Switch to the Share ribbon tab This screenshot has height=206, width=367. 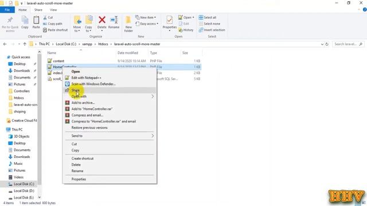tap(38, 10)
